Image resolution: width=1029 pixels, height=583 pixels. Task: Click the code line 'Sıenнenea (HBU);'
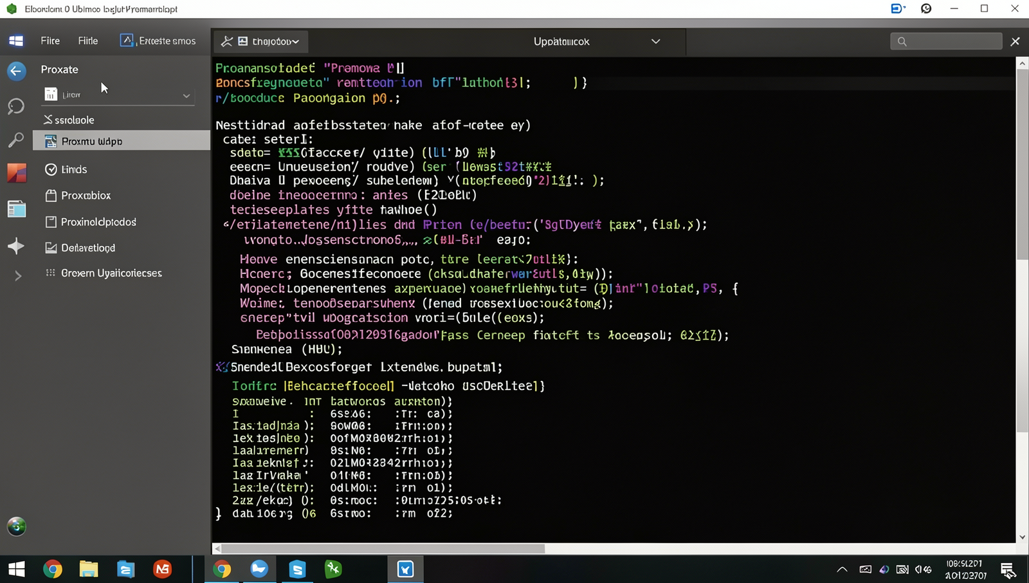point(287,349)
